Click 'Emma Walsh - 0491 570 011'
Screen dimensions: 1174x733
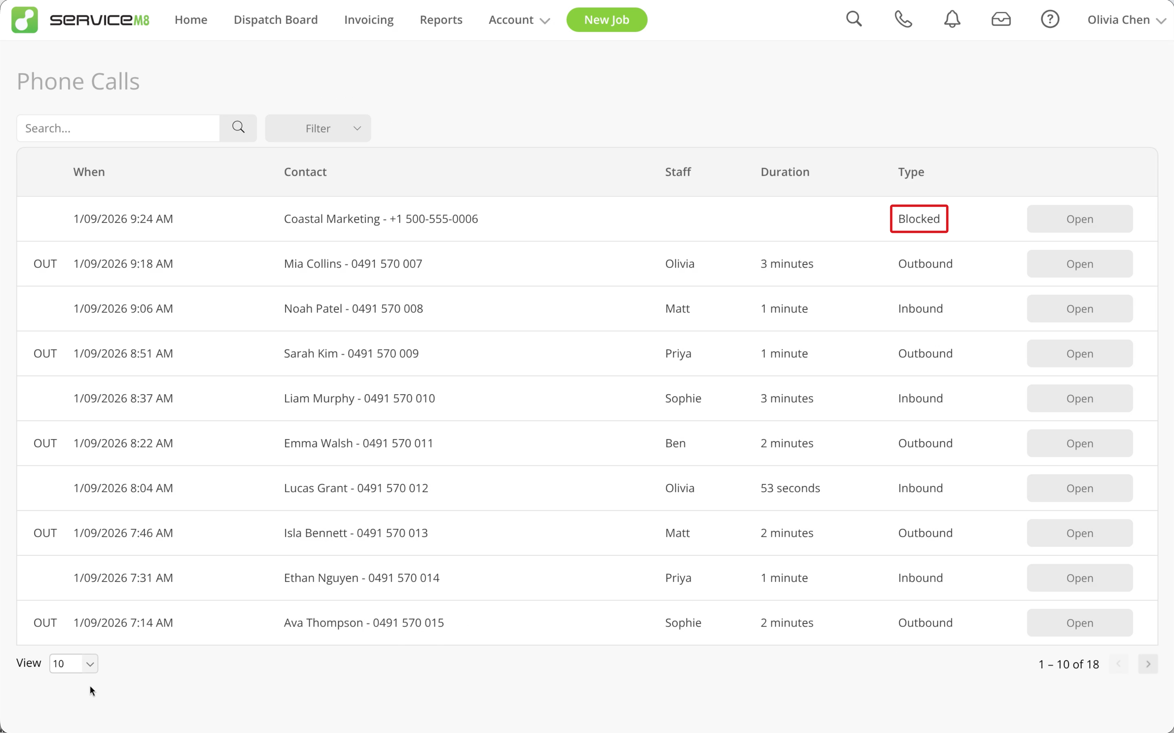coord(358,443)
